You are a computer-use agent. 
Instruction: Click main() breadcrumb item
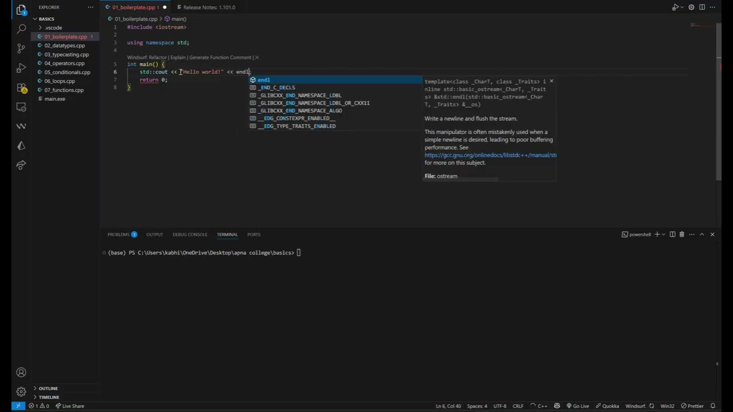[x=176, y=19]
